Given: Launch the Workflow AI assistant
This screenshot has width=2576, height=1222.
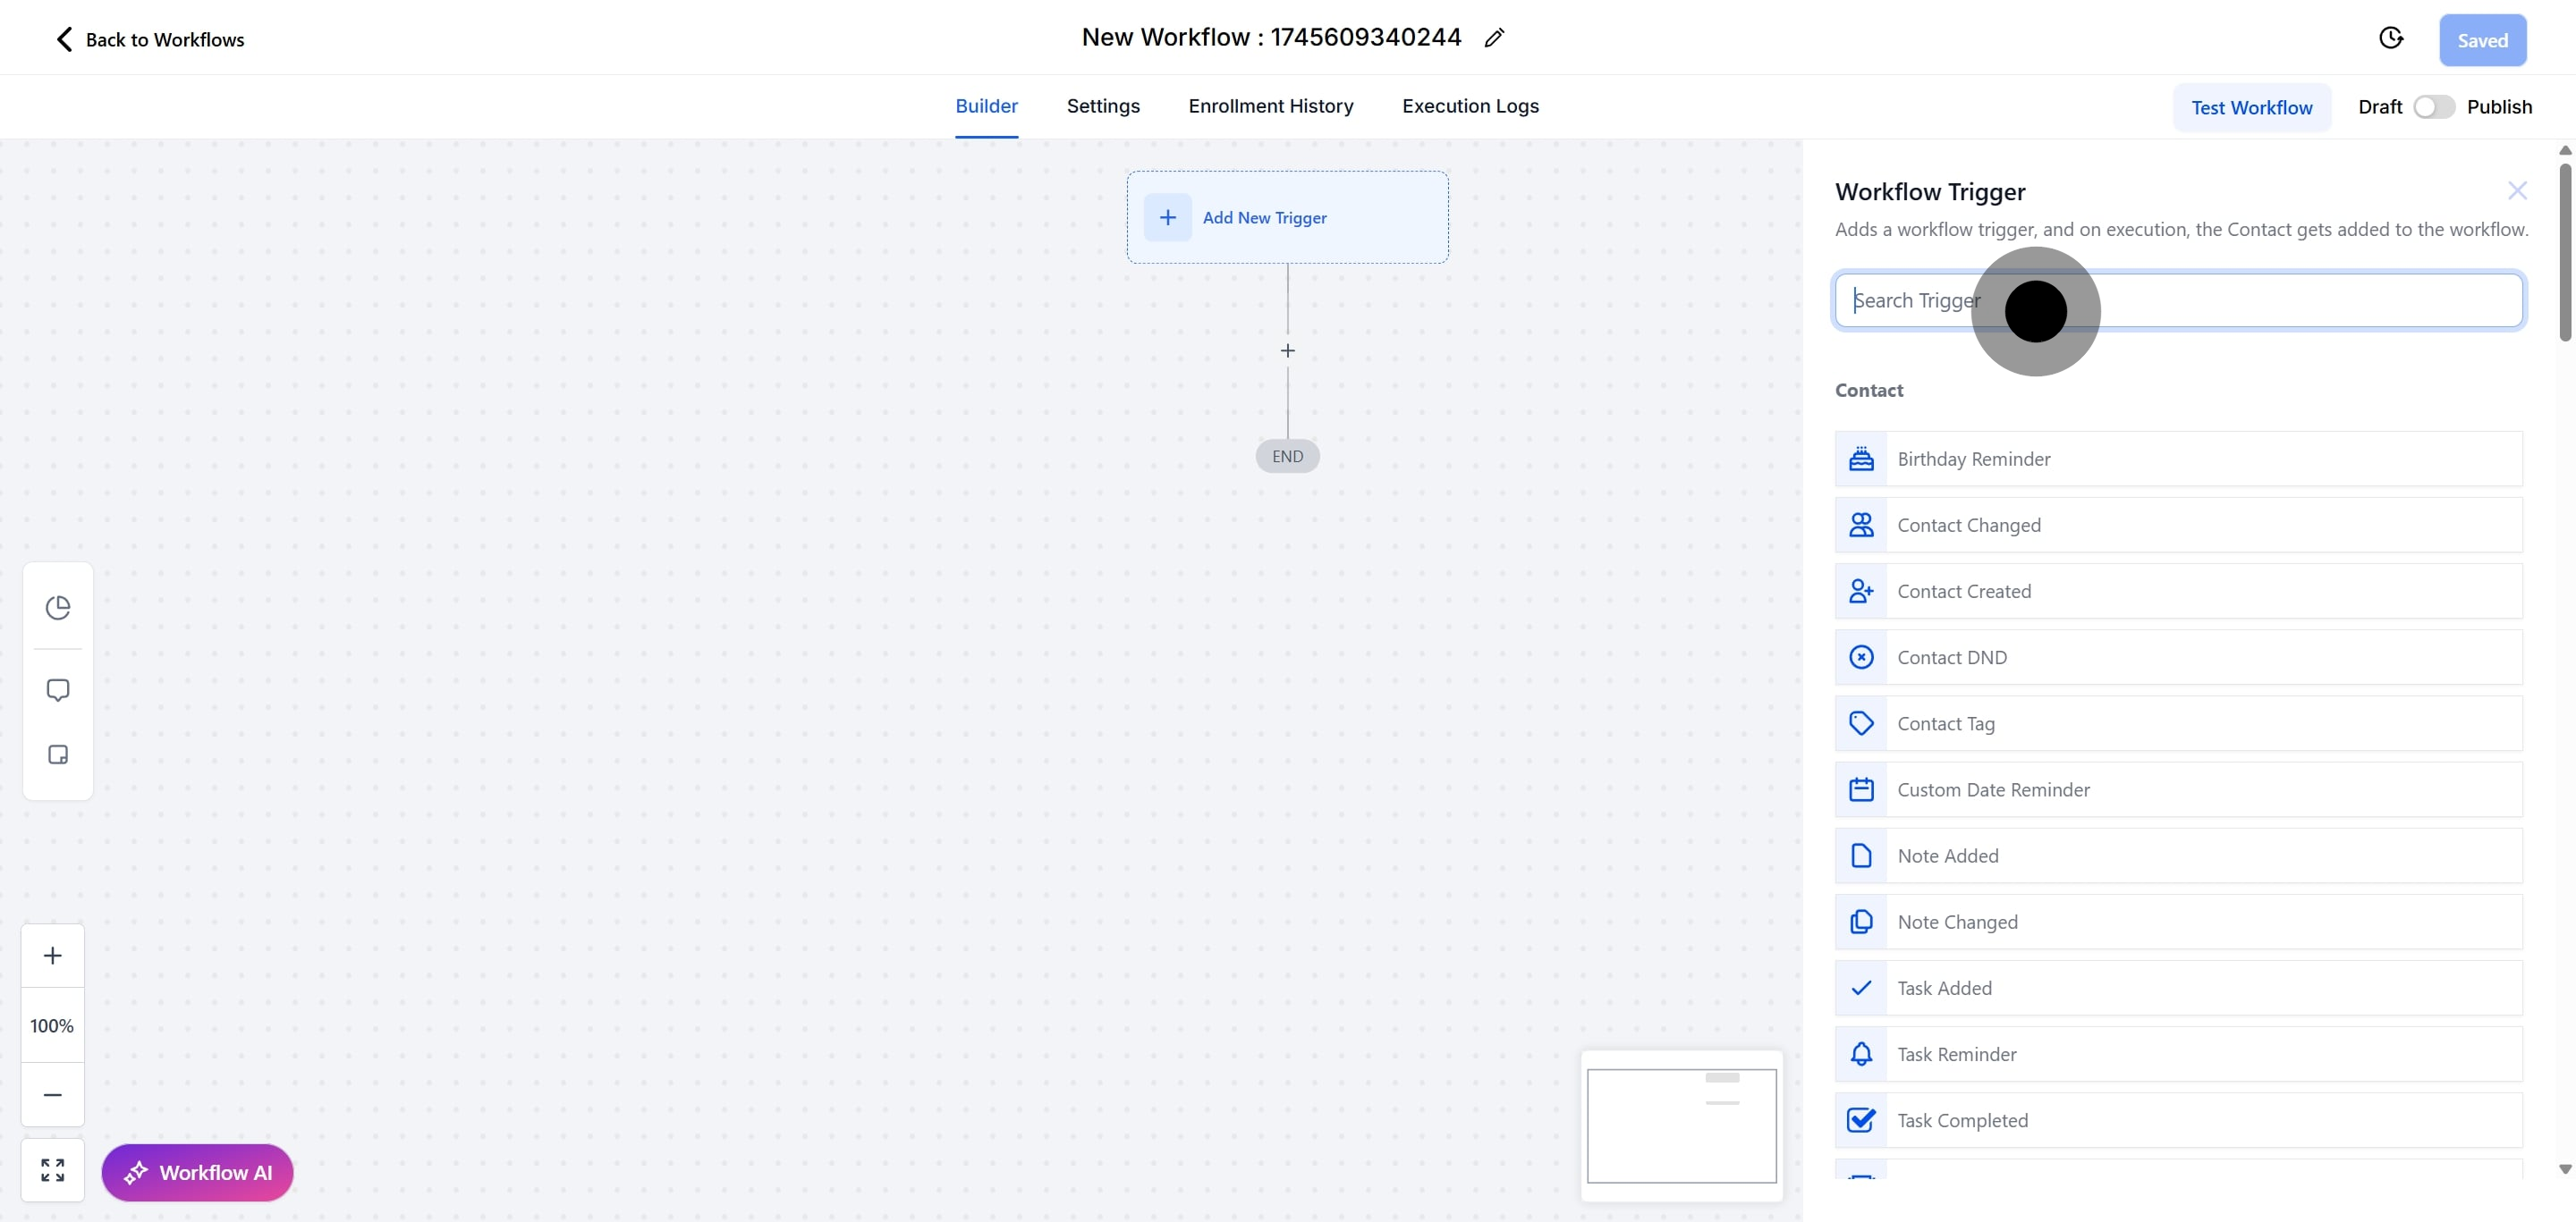Looking at the screenshot, I should click(197, 1172).
